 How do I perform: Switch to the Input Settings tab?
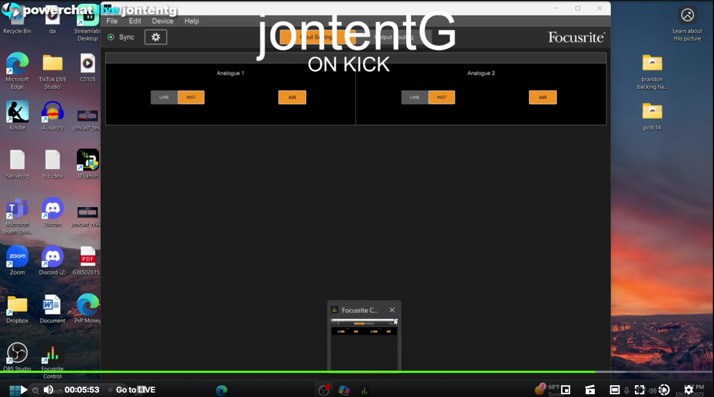(317, 37)
